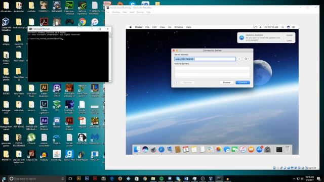Click Spotlight search magnifier in menu bar
This screenshot has width=324, height=182.
282,27
